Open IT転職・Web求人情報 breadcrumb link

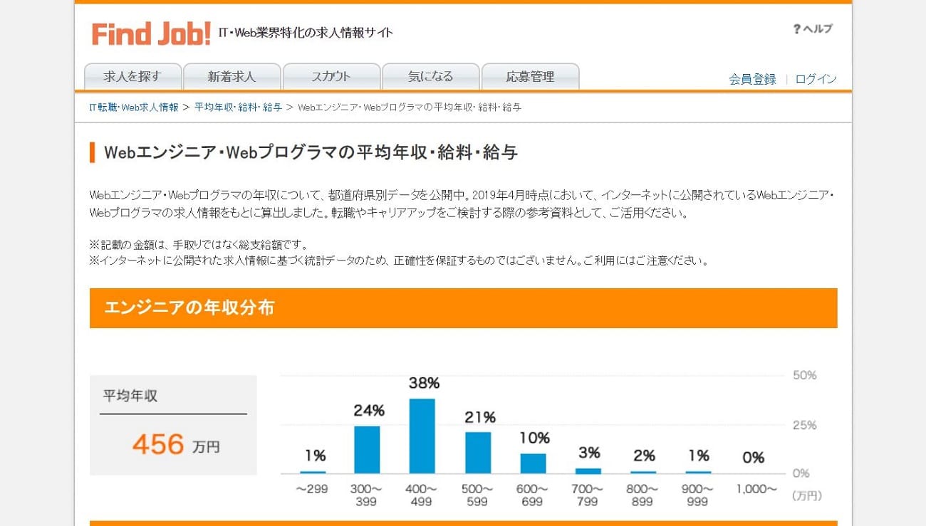(134, 107)
